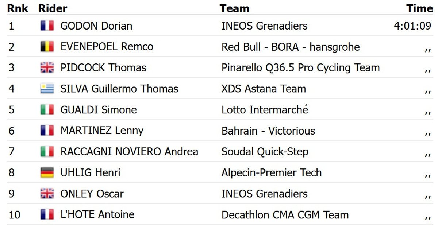438x225 pixels.
Task: Click the Team column header
Action: (x=234, y=8)
